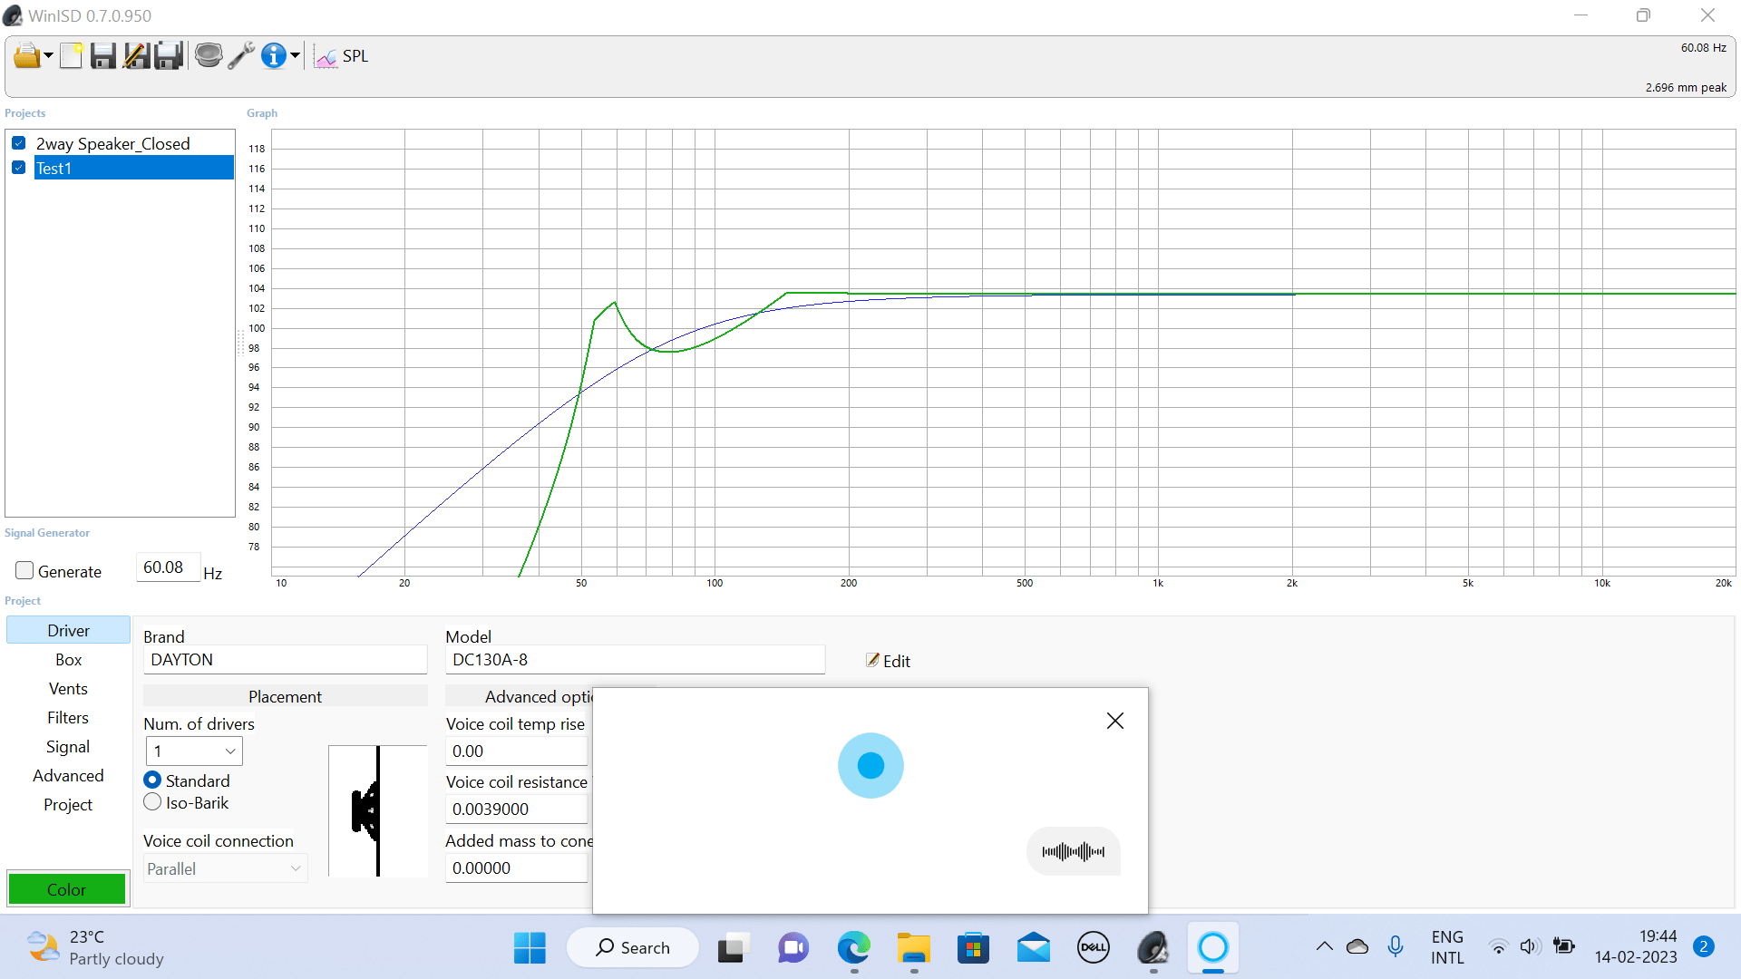Open the Box tab
Screen dimensions: 1741x979
click(68, 659)
